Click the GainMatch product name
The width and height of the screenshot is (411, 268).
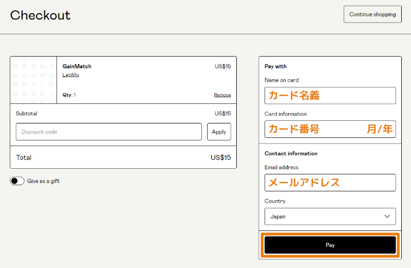(77, 66)
